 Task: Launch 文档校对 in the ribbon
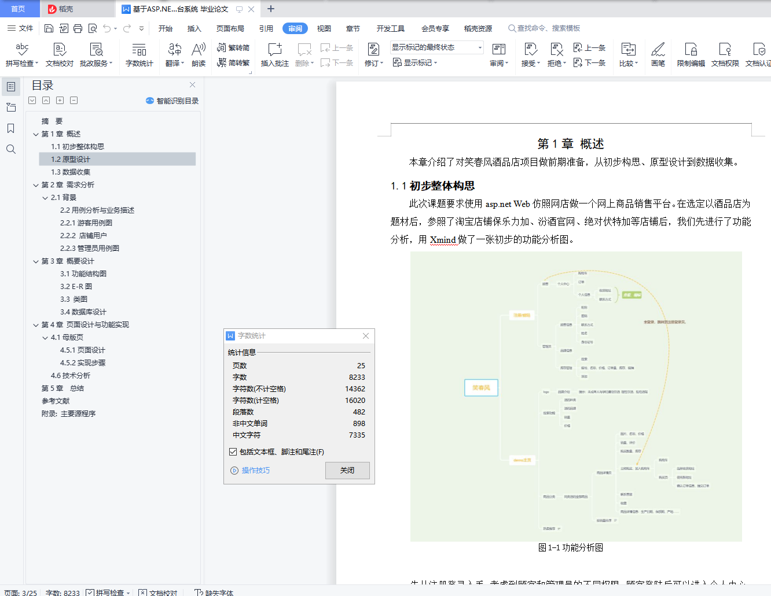60,54
